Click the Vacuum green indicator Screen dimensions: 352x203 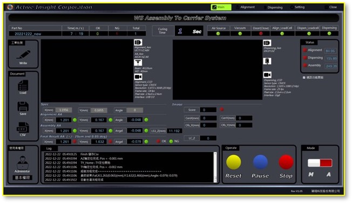240,33
